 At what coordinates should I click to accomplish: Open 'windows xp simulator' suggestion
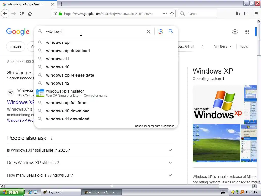click(x=106, y=93)
